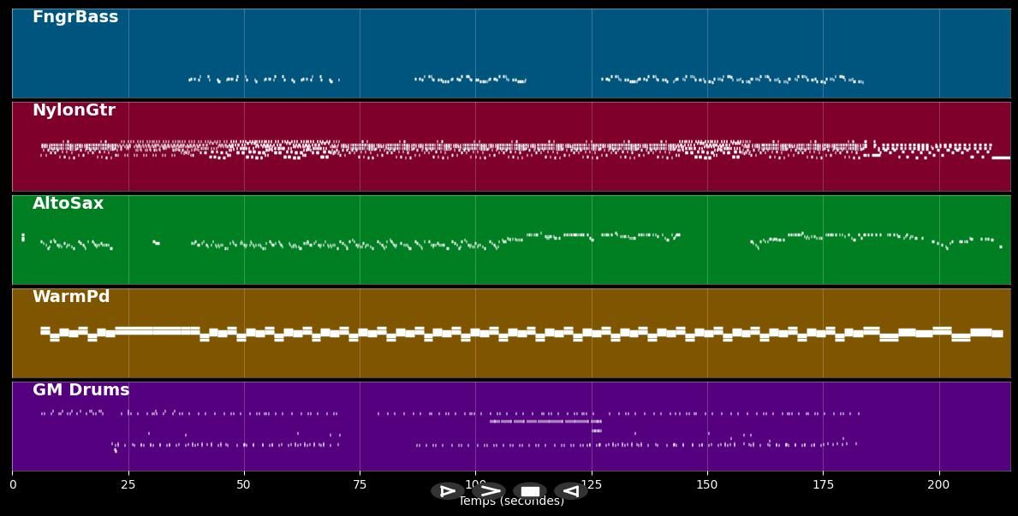Click the dense drum roll row in GM Drums
The height and width of the screenshot is (516, 1018).
pyautogui.click(x=545, y=421)
